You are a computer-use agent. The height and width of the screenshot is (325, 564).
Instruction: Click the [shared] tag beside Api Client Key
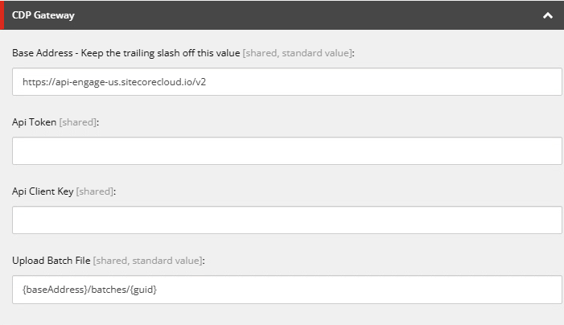coord(96,191)
